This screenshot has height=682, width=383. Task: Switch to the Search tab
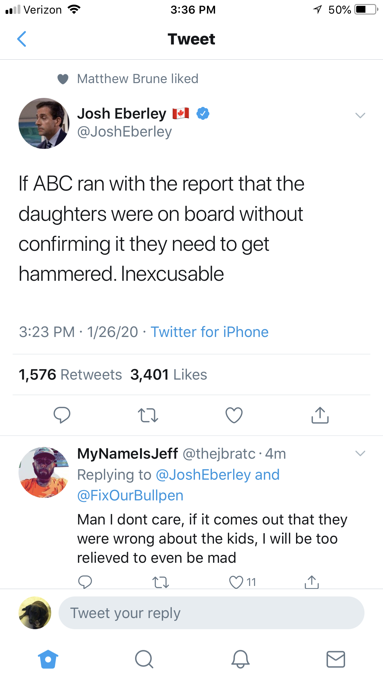(144, 659)
